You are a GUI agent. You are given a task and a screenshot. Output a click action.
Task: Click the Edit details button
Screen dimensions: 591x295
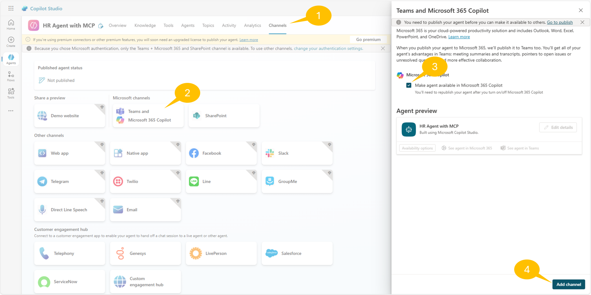coord(558,127)
